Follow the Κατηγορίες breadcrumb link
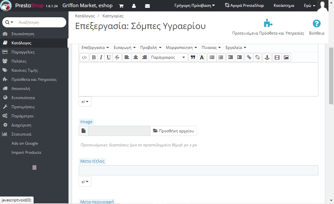The height and width of the screenshot is (204, 334). point(113,16)
